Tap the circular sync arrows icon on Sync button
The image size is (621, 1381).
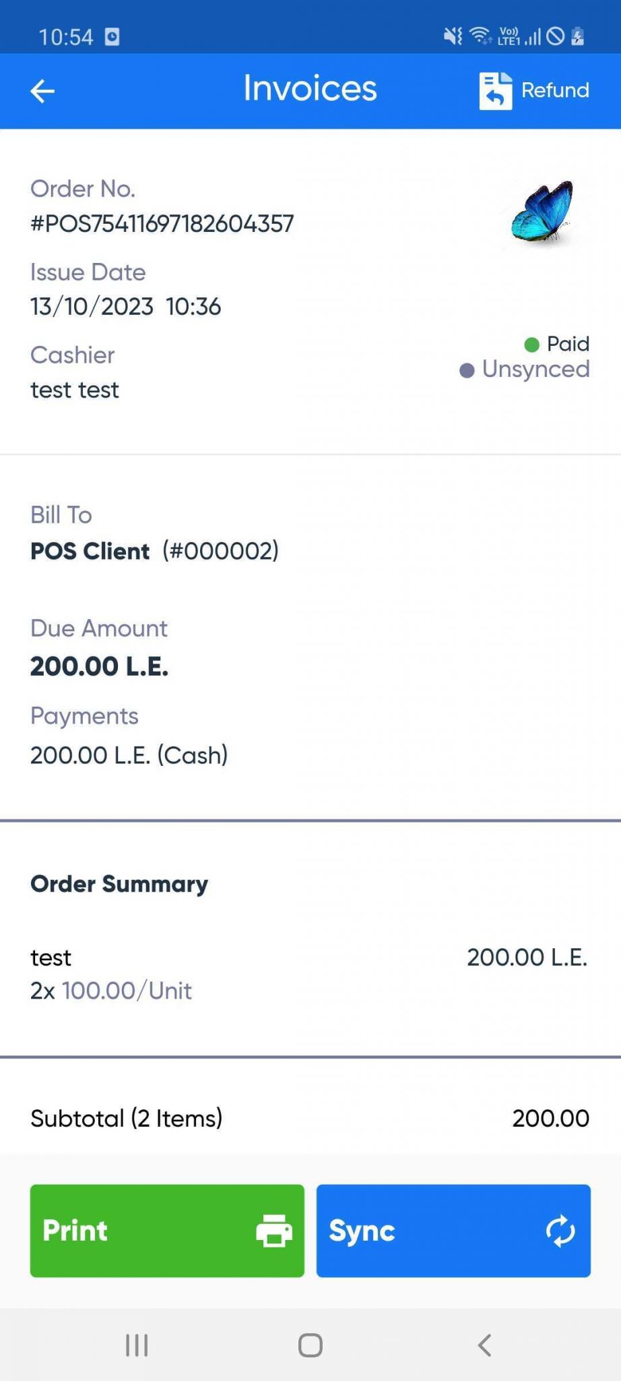pos(560,1229)
